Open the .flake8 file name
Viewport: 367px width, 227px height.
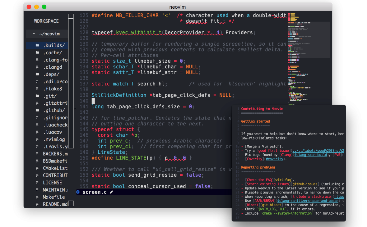(53, 89)
